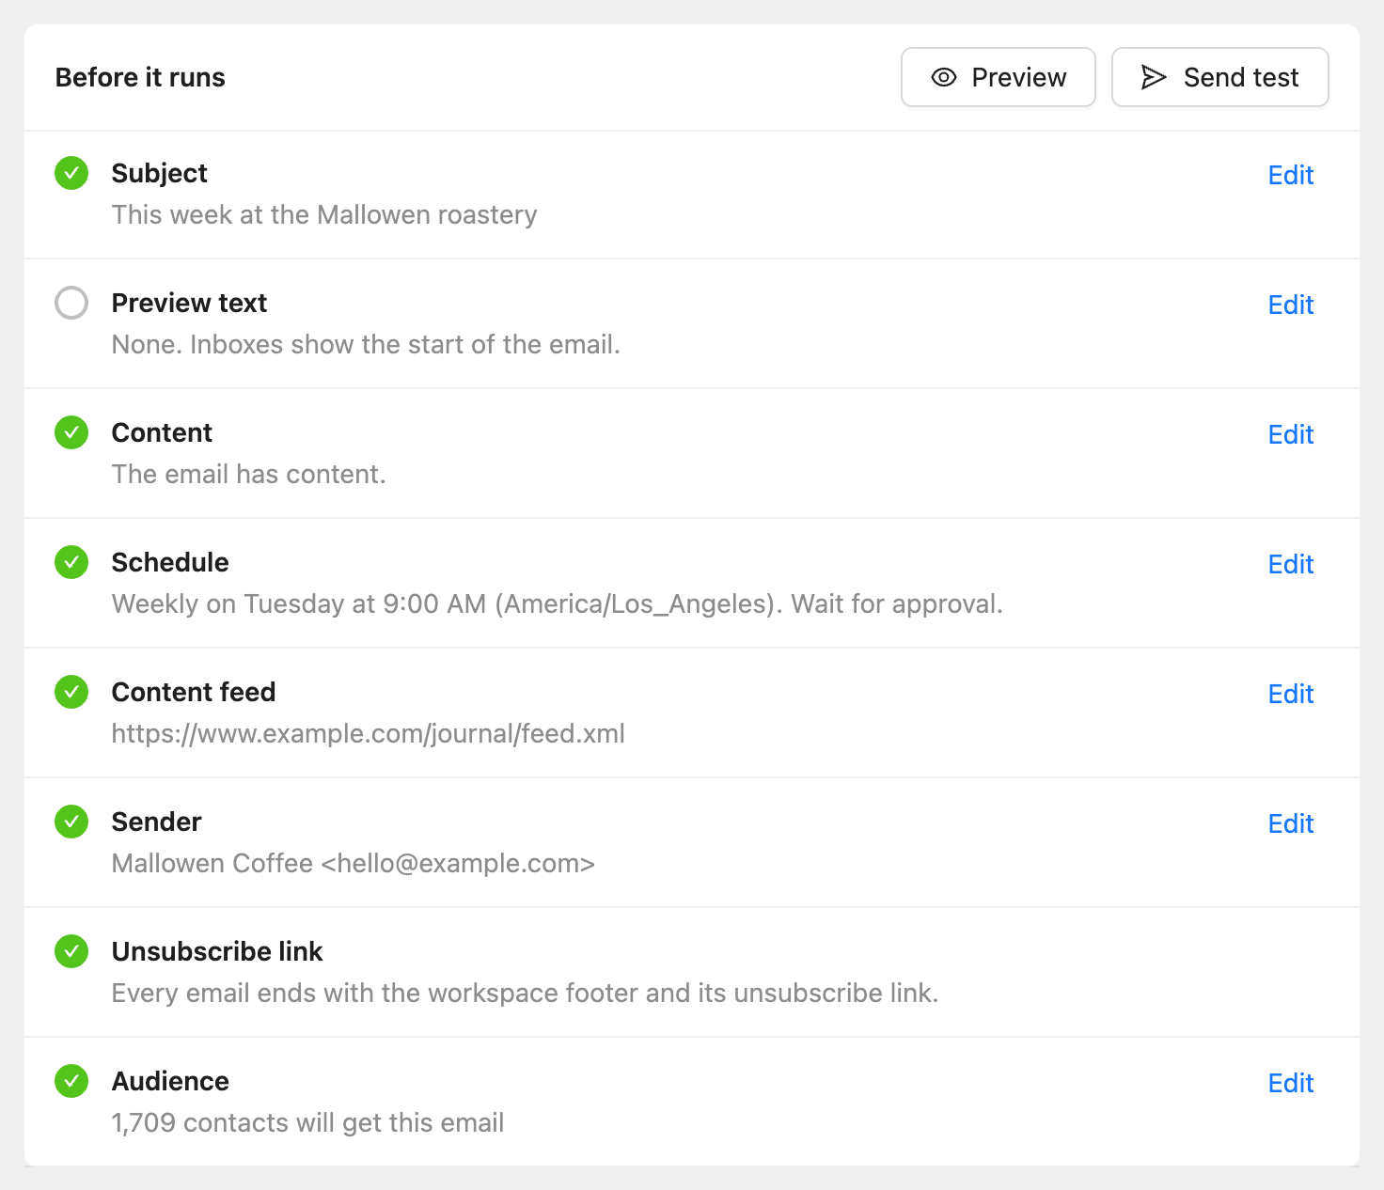Click the green check icon beside Sender
The height and width of the screenshot is (1190, 1384).
(71, 822)
